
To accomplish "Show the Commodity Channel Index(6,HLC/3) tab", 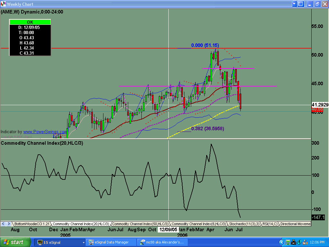I will tap(199, 224).
